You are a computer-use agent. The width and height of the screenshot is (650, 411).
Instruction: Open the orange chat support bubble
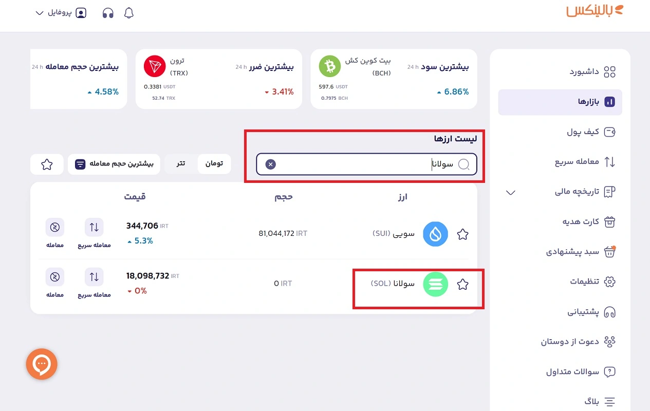[x=42, y=364]
